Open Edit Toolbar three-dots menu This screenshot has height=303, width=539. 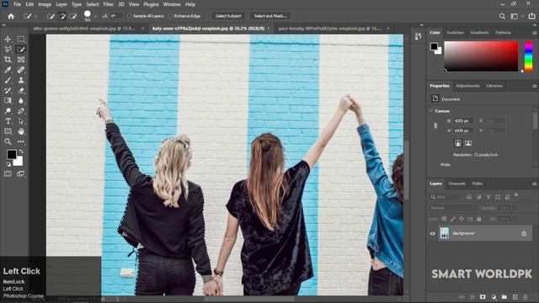pyautogui.click(x=21, y=141)
